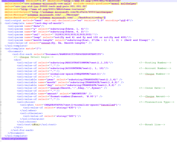177x142 pixels.
Task: Open the XMLSchema-instance URL
Action: click(52, 9)
